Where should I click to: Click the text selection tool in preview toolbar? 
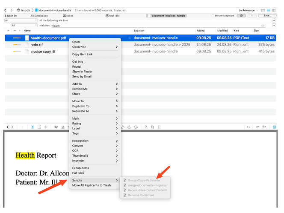pyautogui.click(x=32, y=127)
